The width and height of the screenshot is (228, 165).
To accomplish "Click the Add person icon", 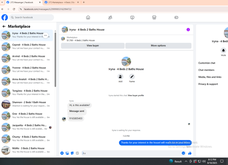I will tap(120, 77).
